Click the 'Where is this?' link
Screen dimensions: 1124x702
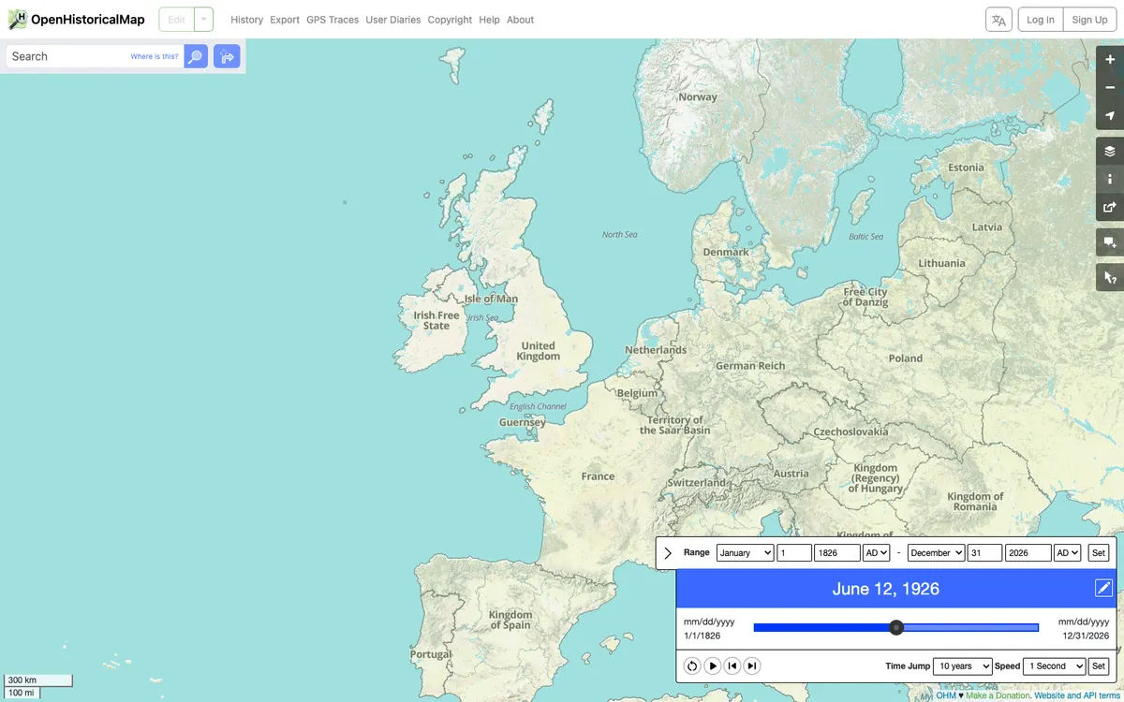(x=155, y=57)
